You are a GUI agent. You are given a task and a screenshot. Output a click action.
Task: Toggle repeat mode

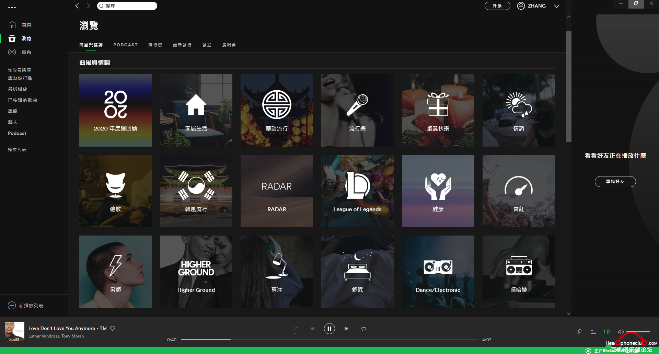click(x=363, y=329)
